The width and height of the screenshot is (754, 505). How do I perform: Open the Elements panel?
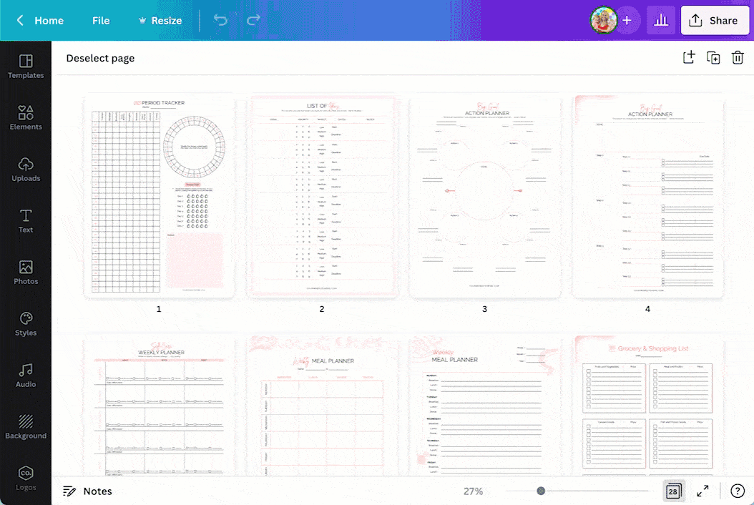[x=26, y=118]
